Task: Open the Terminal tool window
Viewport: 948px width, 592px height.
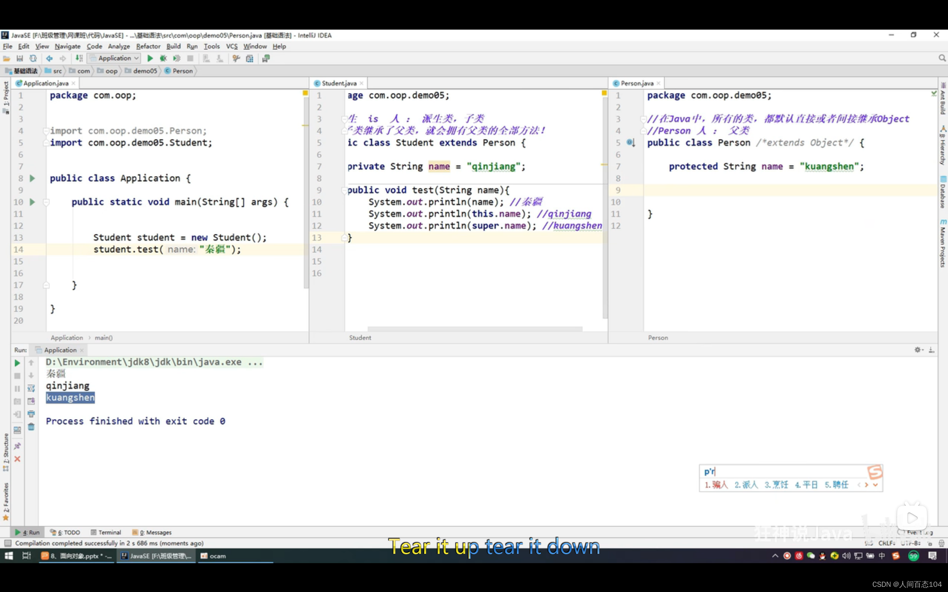Action: [106, 532]
